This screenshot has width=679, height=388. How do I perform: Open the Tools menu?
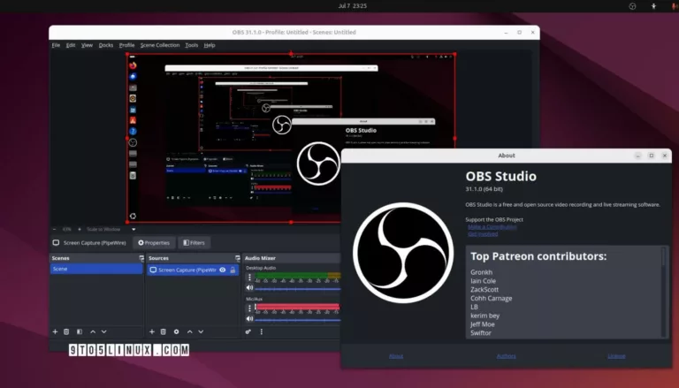(191, 45)
